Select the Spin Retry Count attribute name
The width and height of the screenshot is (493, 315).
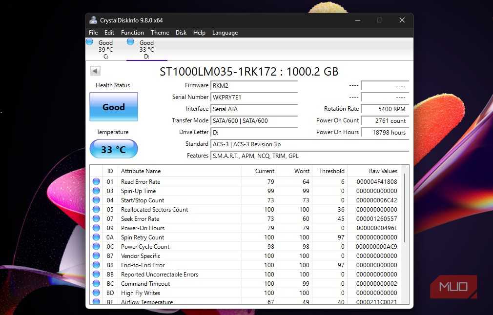pos(143,237)
